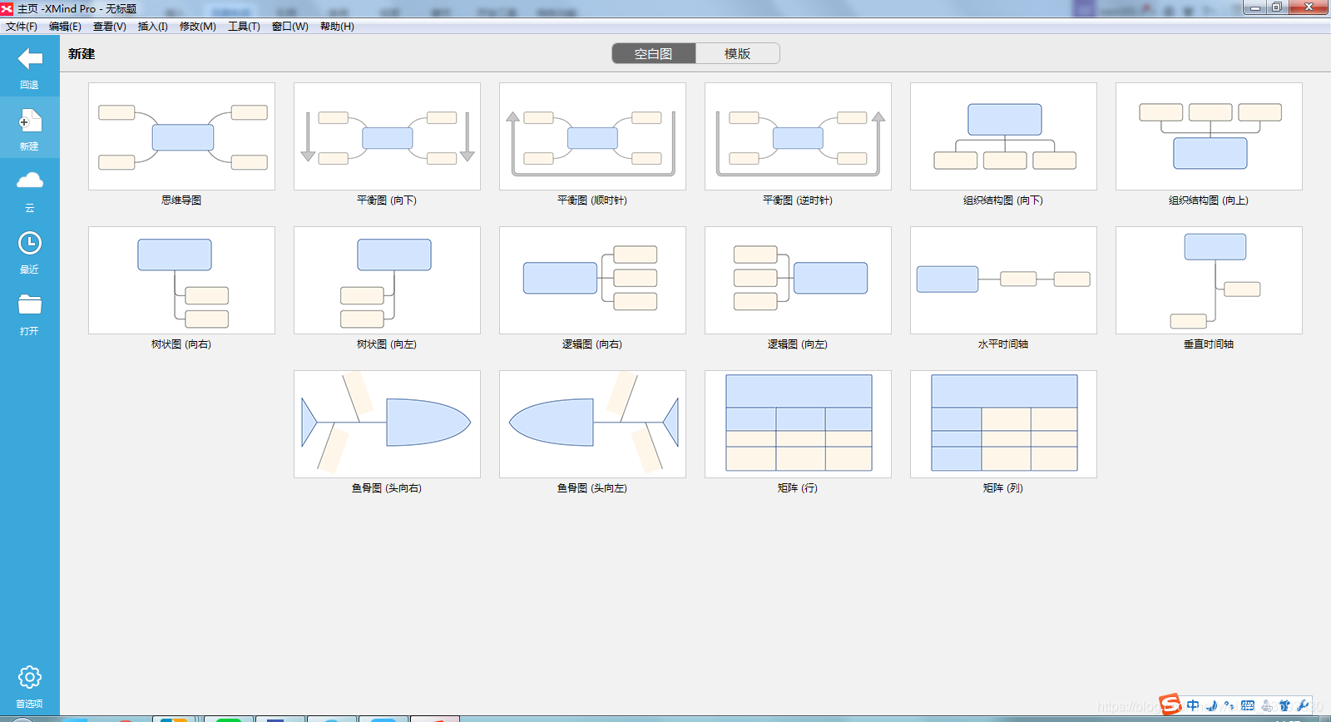This screenshot has height=722, width=1331.
Task: Choose the 树状图 (向右) template
Action: pyautogui.click(x=181, y=280)
